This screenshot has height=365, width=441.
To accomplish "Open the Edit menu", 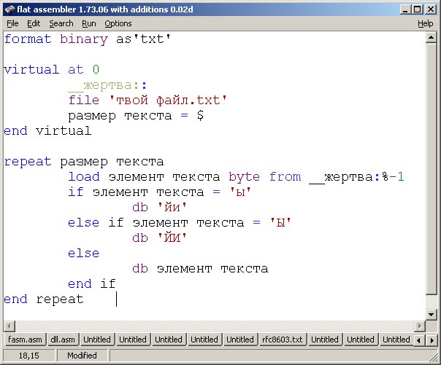I will pos(34,23).
